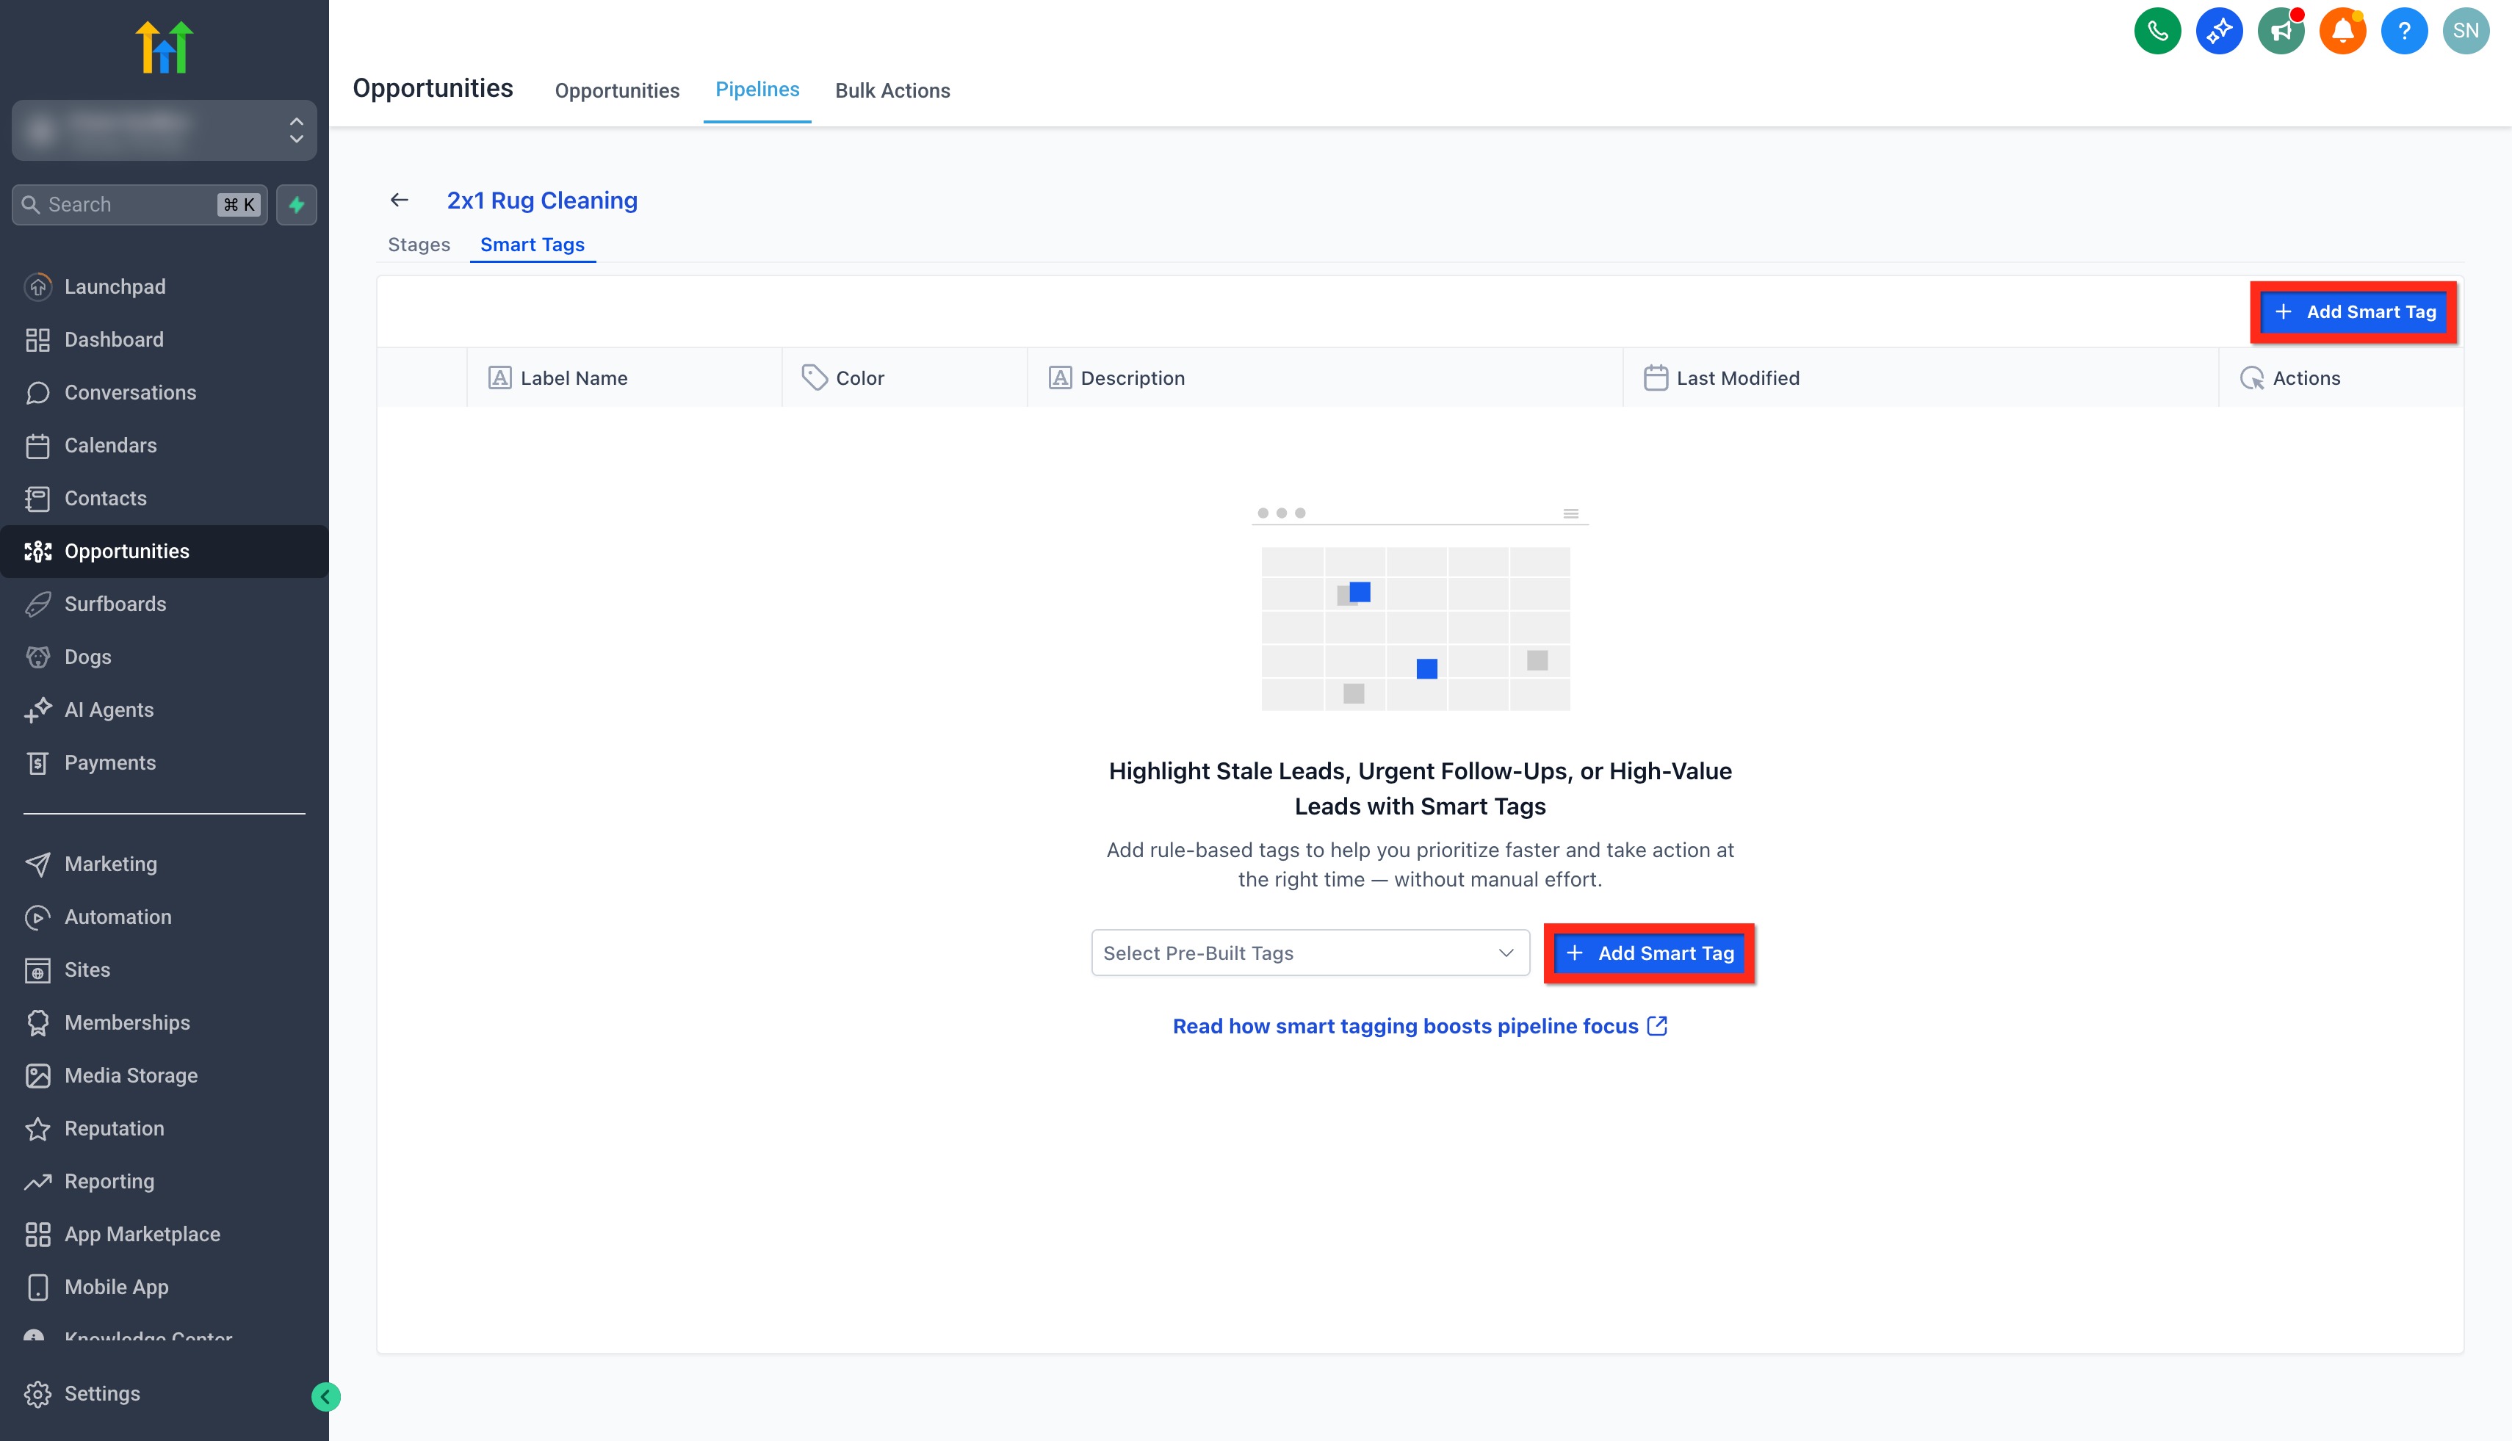The height and width of the screenshot is (1441, 2512).
Task: Open the sub-account switcher dropdown
Action: [165, 130]
